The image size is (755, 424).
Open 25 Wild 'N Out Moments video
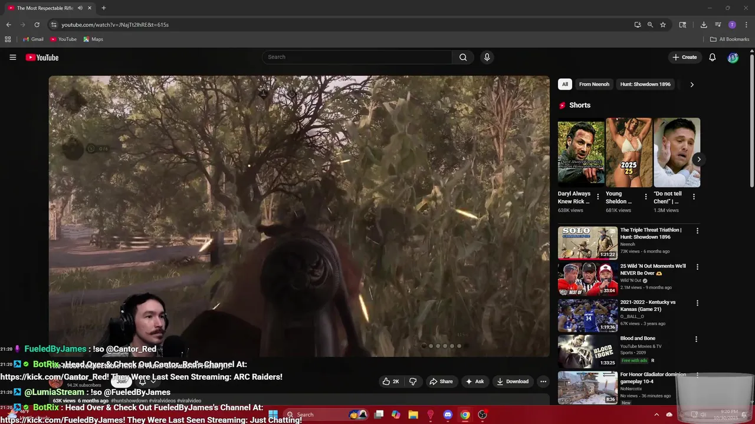tap(653, 269)
